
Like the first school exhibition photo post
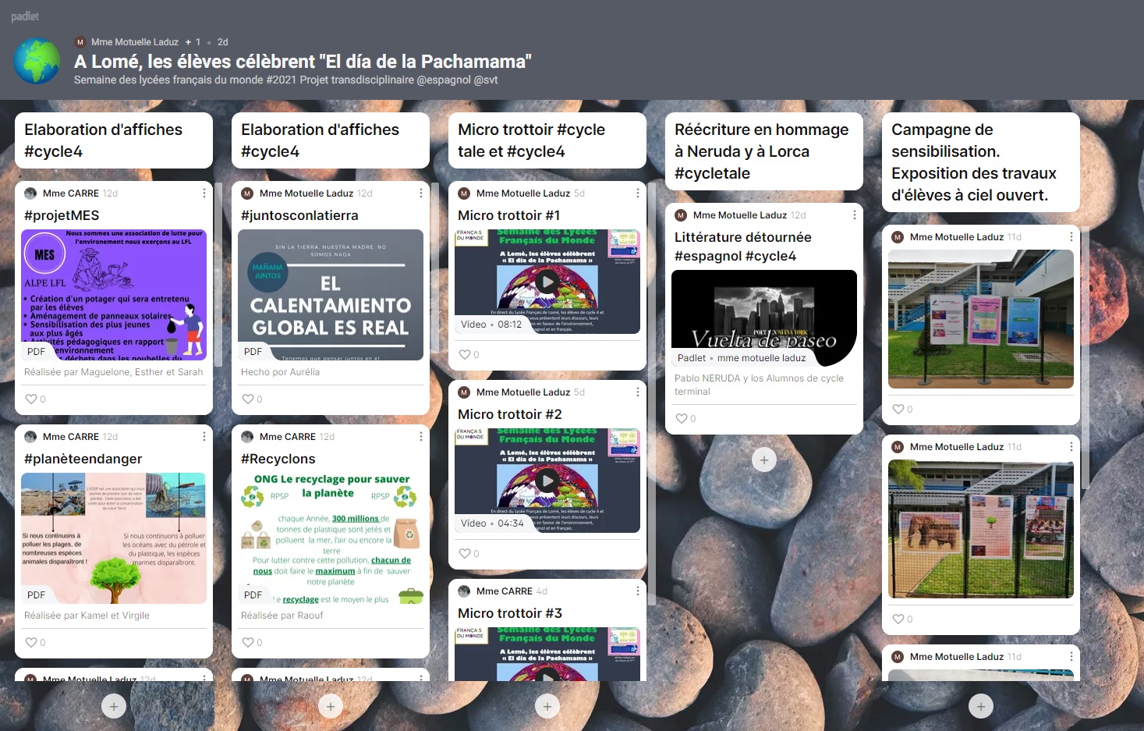point(898,409)
